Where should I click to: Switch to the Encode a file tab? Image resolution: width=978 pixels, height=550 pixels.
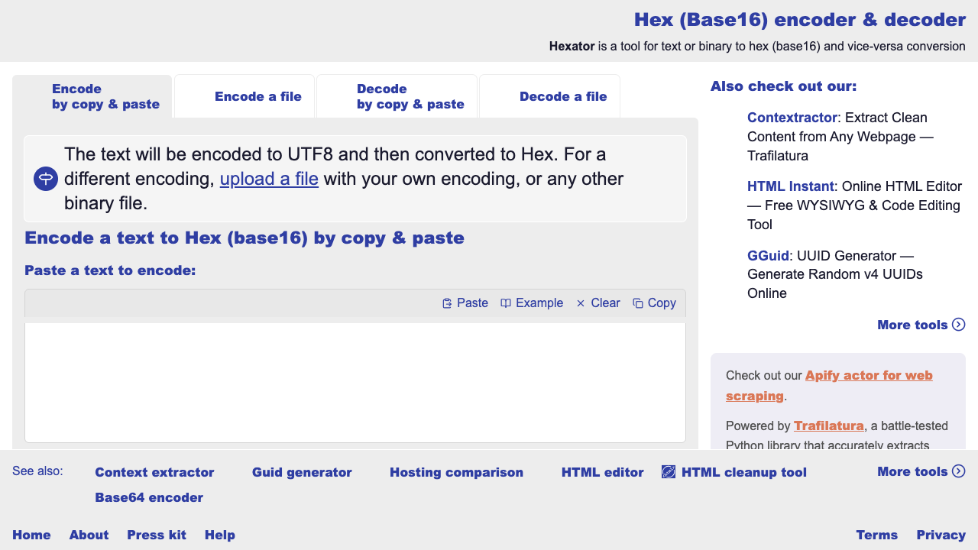pos(257,96)
